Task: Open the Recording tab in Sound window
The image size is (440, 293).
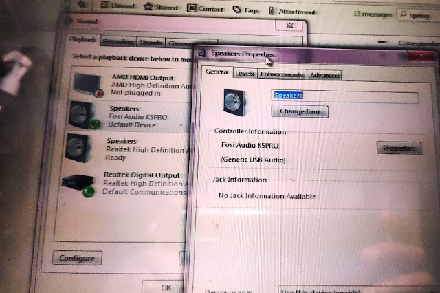Action: pos(118,41)
